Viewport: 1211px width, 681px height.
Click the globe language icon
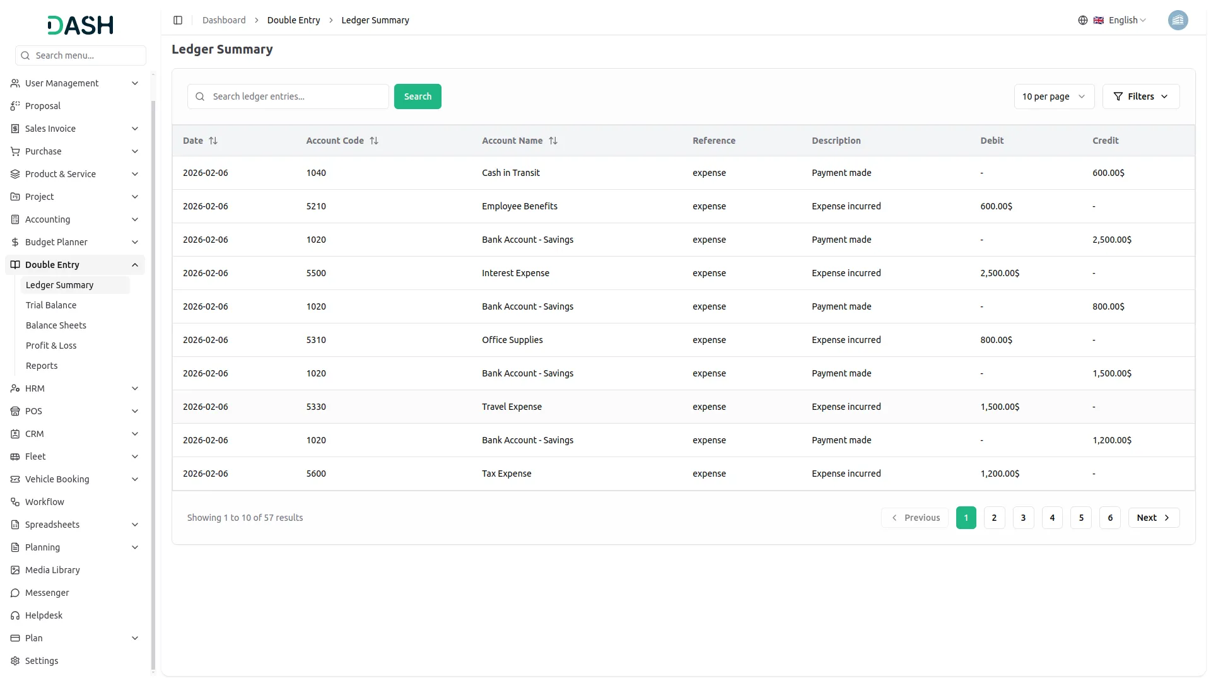pos(1082,20)
